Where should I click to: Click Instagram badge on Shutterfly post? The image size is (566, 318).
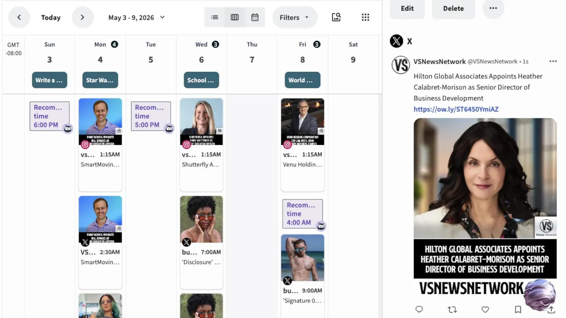[x=187, y=144]
